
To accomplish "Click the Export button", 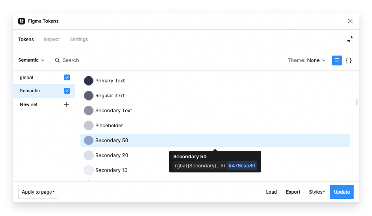I will 293,192.
